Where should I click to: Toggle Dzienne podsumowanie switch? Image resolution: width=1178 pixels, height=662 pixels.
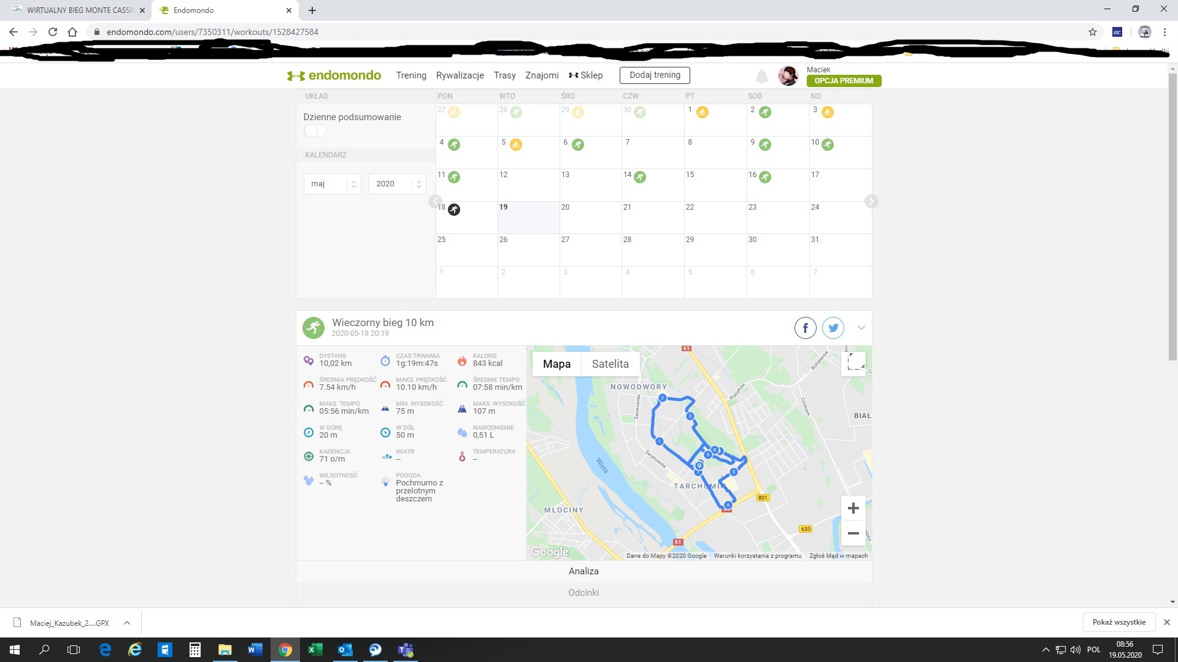point(315,131)
